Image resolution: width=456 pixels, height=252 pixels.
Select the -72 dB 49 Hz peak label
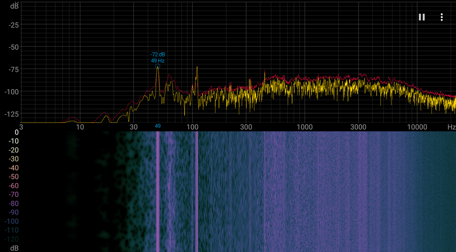coord(158,58)
